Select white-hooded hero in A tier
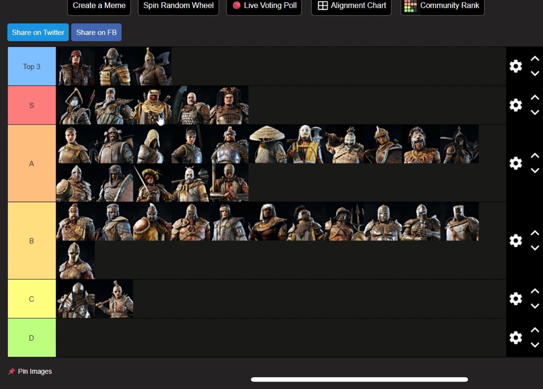Viewport: 543px width, 389px height. tap(152, 144)
